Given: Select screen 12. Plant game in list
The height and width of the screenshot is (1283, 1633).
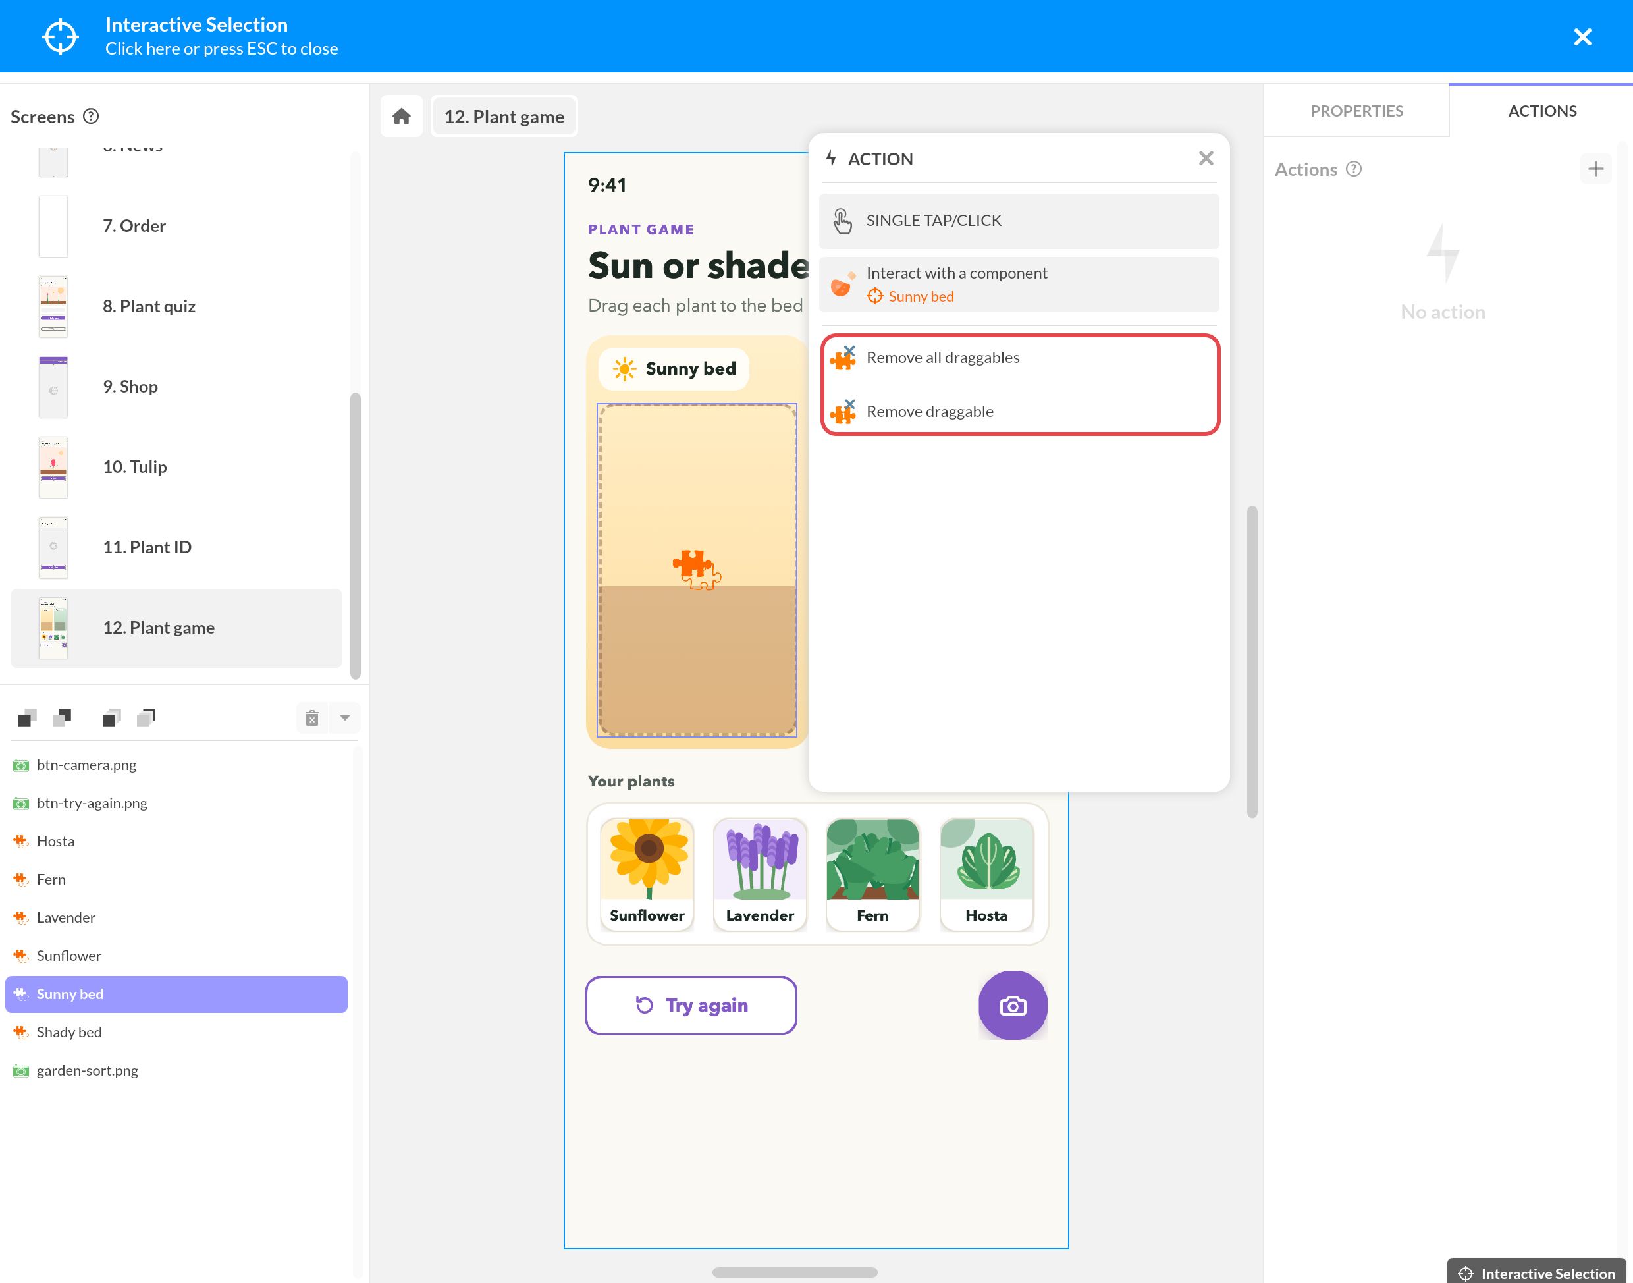Looking at the screenshot, I should point(176,628).
